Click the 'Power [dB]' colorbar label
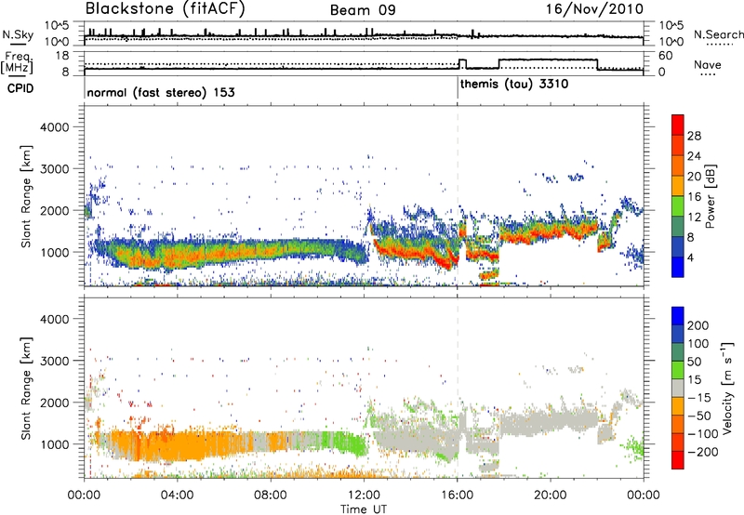The image size is (744, 515). (x=711, y=196)
